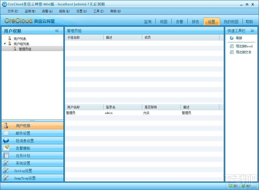Click the Syslog设置 tools icon

tap(6, 170)
